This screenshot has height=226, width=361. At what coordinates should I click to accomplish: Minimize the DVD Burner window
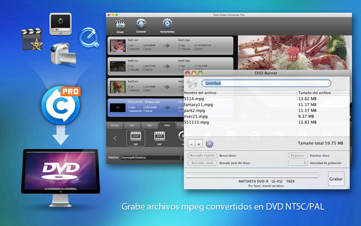coord(194,73)
